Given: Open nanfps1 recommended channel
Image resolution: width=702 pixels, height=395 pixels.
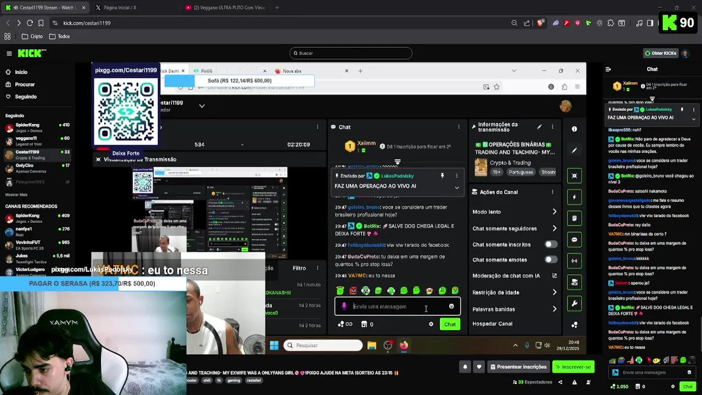Looking at the screenshot, I should pyautogui.click(x=37, y=232).
